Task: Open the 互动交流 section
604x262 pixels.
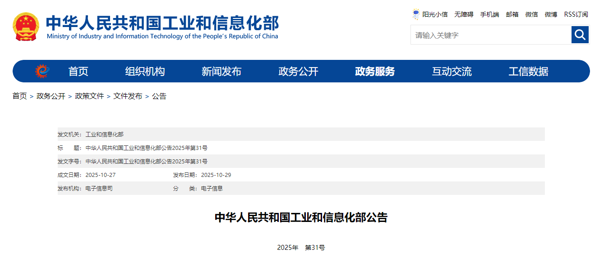Action: pyautogui.click(x=452, y=71)
